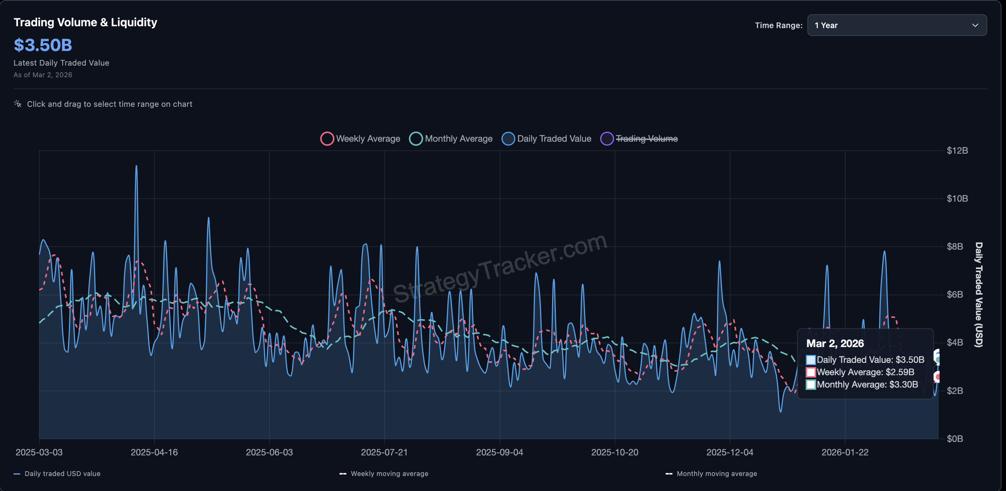Viewport: 1006px width, 491px height.
Task: Click the Weekly Average legend label text
Action: point(368,139)
